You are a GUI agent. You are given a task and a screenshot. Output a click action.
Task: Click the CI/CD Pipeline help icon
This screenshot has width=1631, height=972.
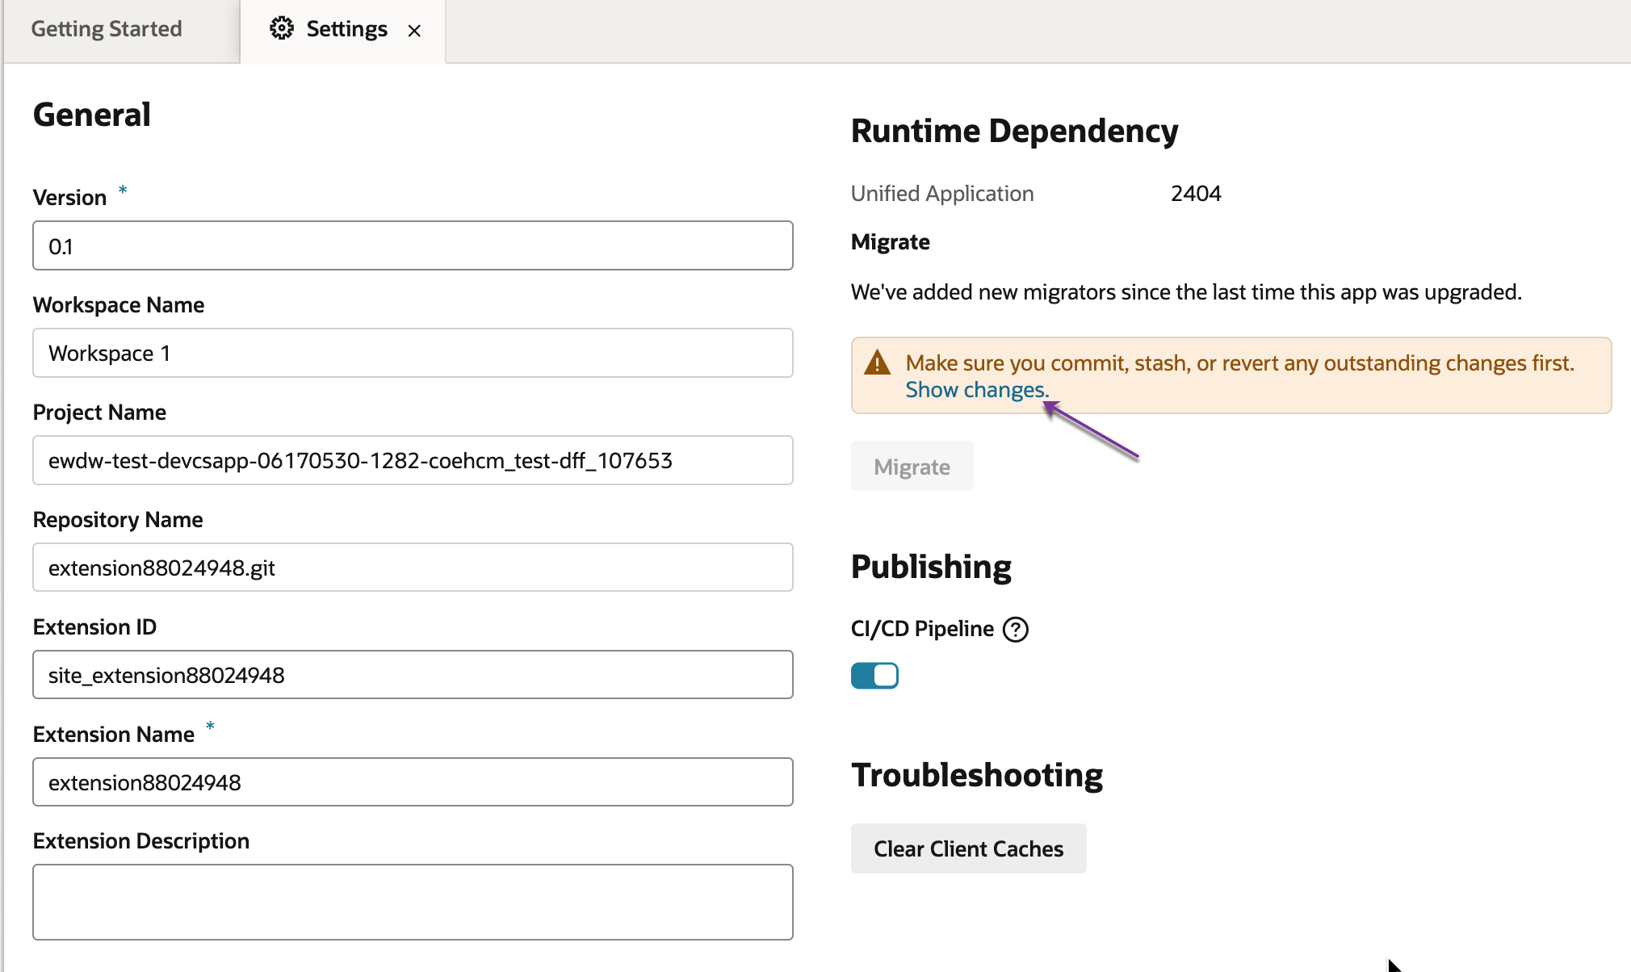coord(1015,629)
